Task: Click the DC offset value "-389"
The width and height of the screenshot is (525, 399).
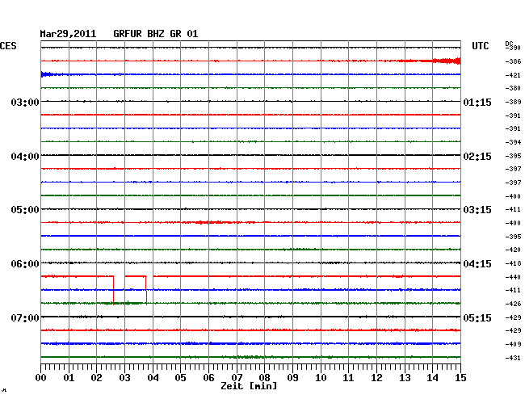Action: tap(513, 102)
